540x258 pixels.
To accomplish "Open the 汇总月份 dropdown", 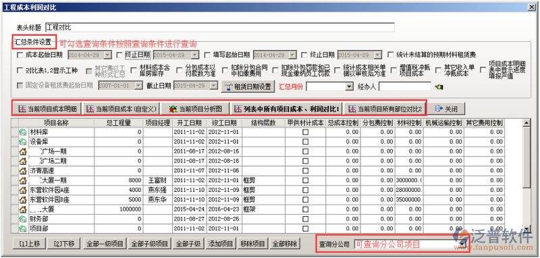I will point(350,86).
